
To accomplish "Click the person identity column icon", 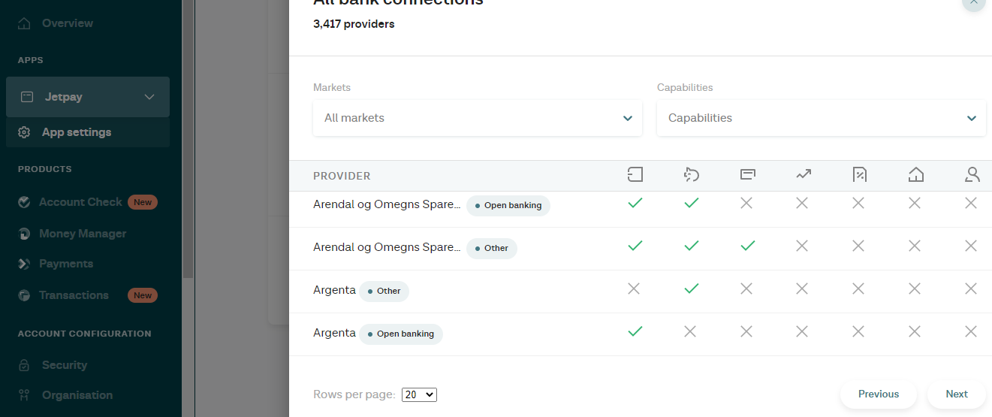I will pos(972,175).
